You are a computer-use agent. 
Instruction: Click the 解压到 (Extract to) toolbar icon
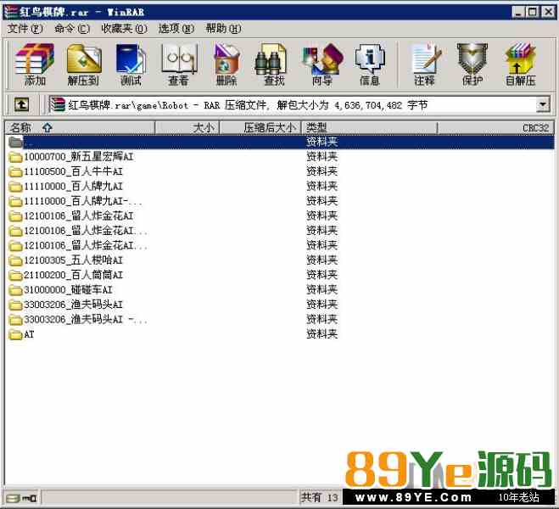point(83,64)
